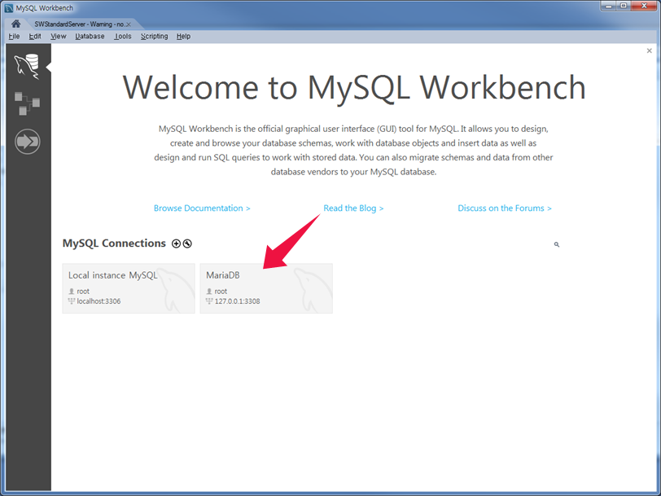The width and height of the screenshot is (661, 496).
Task: Open the File menu
Action: coord(14,37)
